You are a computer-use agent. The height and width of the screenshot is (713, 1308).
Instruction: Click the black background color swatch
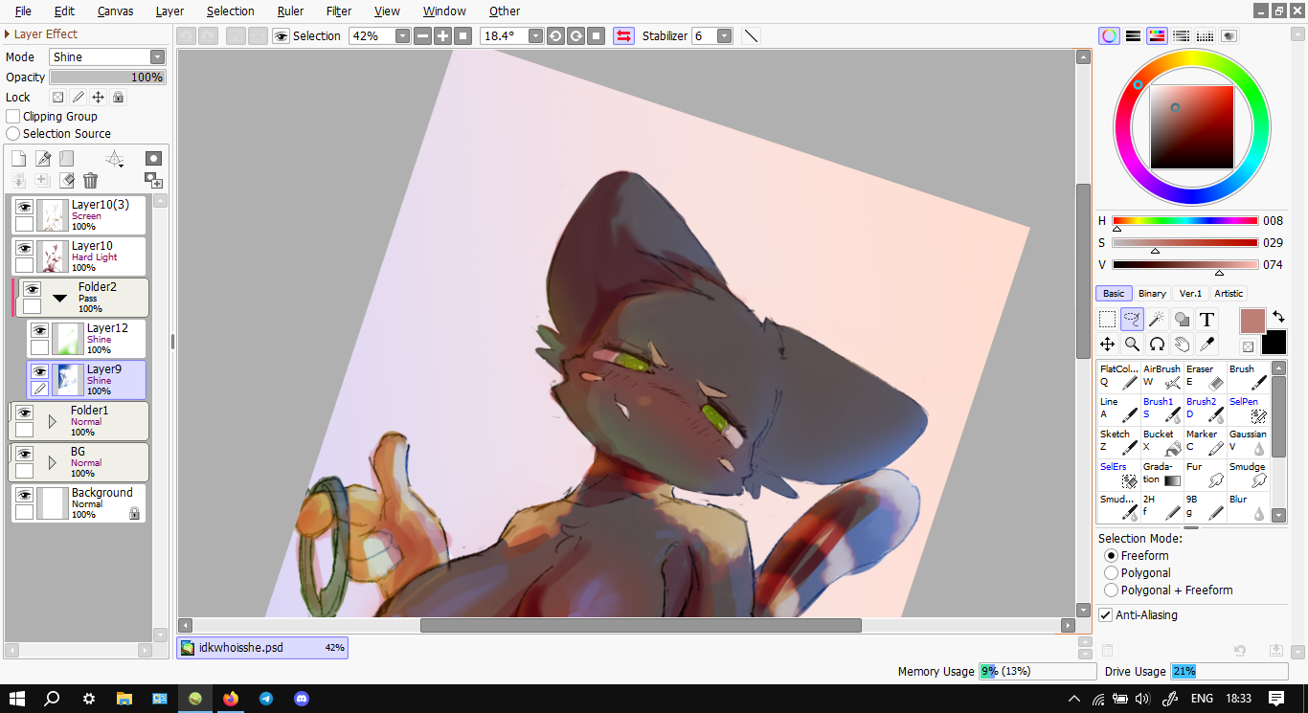pos(1274,343)
